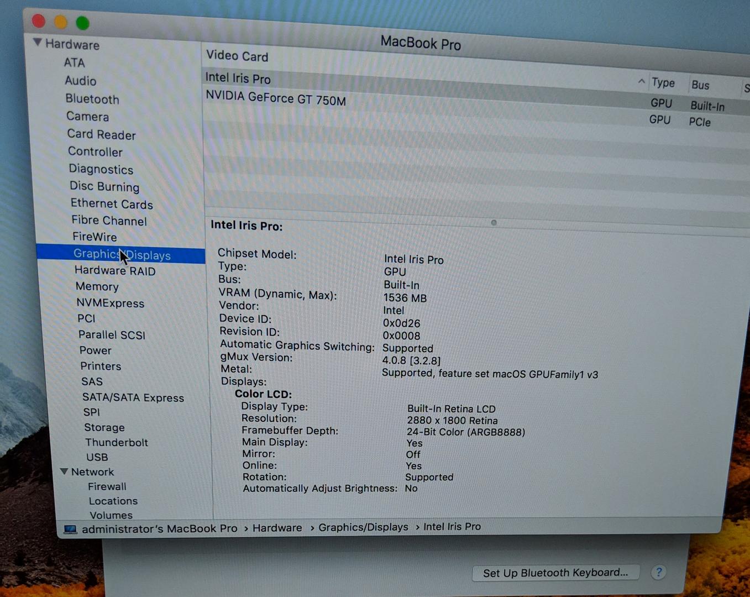Open help with the question mark button
The width and height of the screenshot is (750, 597).
click(658, 572)
